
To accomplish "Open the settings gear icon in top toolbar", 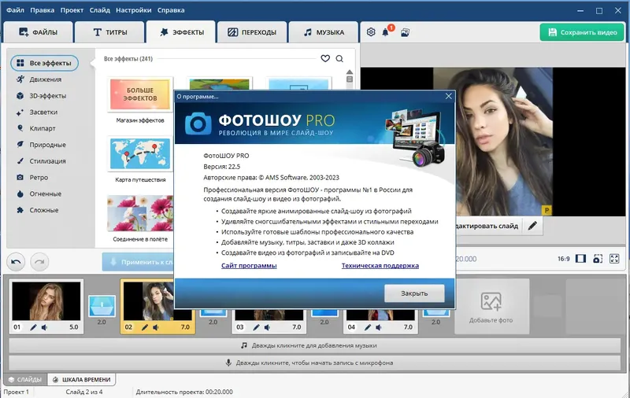I will pyautogui.click(x=371, y=32).
